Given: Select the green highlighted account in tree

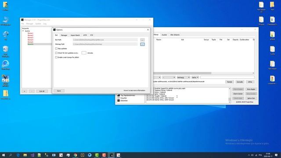Looking at the screenshot, I should (x=30, y=44).
